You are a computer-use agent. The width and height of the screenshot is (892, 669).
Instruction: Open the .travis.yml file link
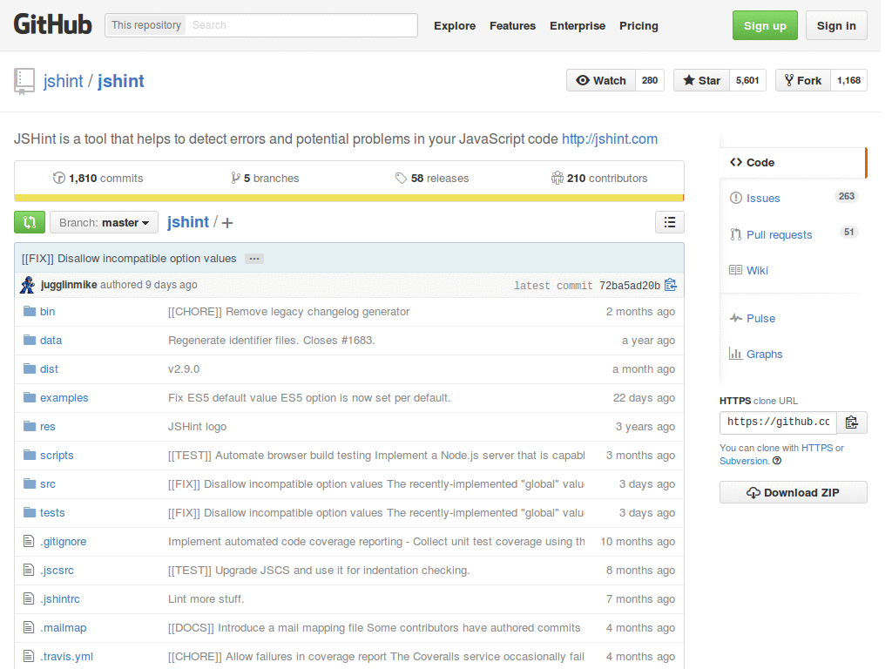point(66,657)
